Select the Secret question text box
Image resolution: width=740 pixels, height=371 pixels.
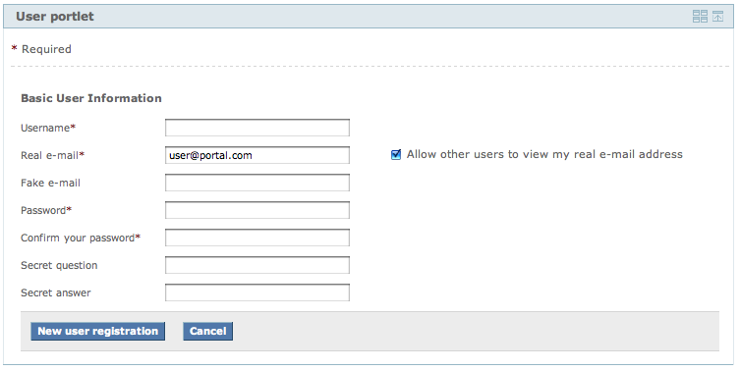click(x=257, y=265)
